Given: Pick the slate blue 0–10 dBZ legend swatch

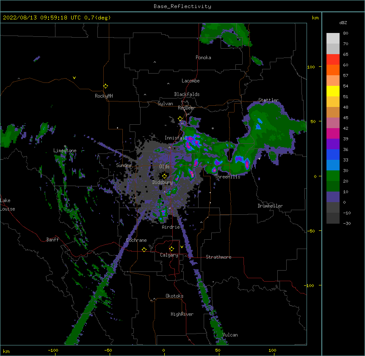Looking at the screenshot, I should click(333, 197).
